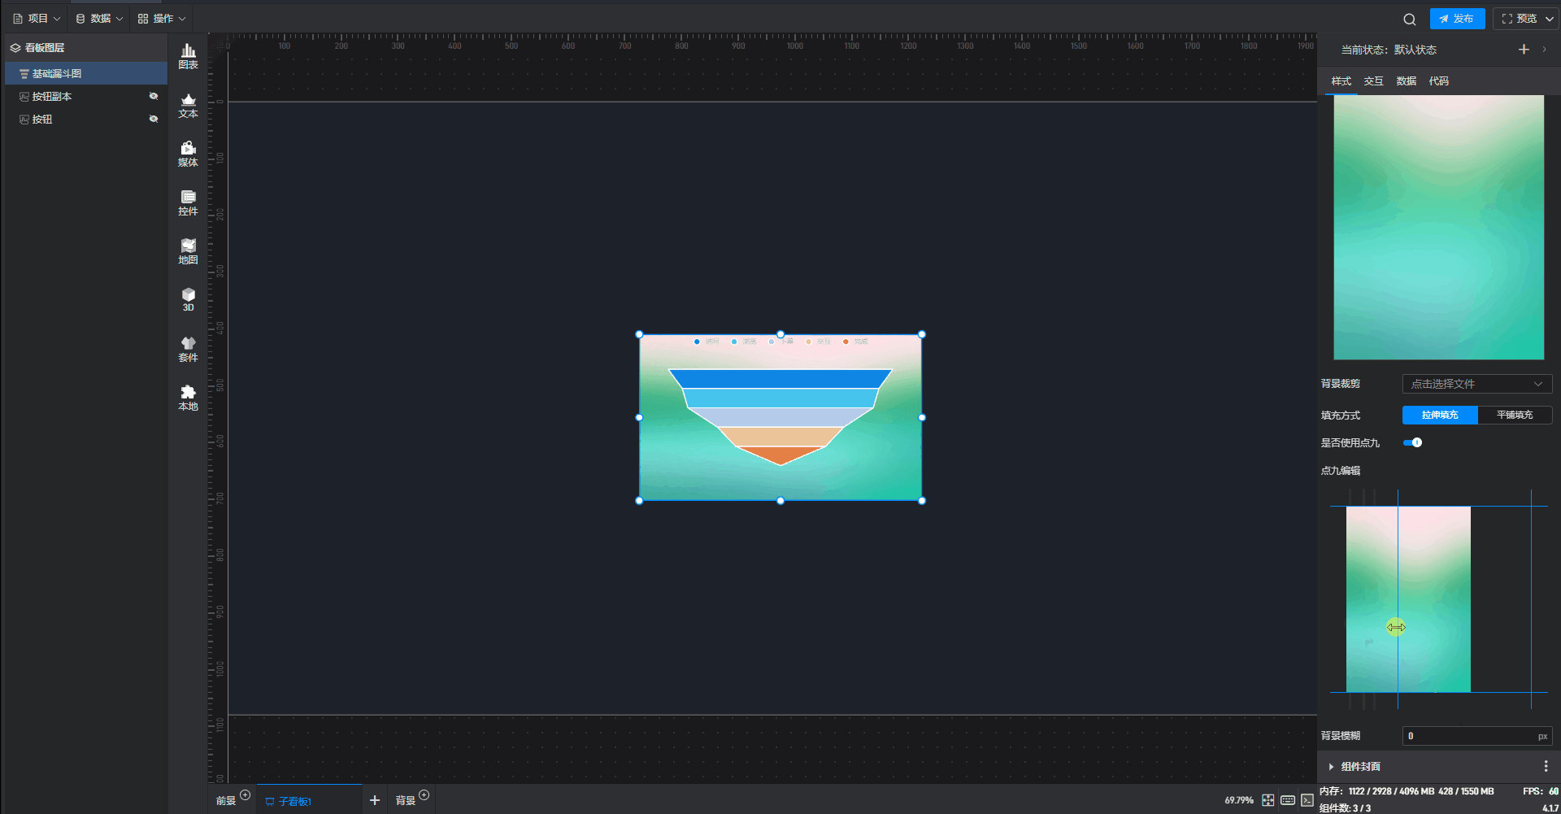The image size is (1561, 814).
Task: Open the 地图 map components panel
Action: [x=188, y=251]
